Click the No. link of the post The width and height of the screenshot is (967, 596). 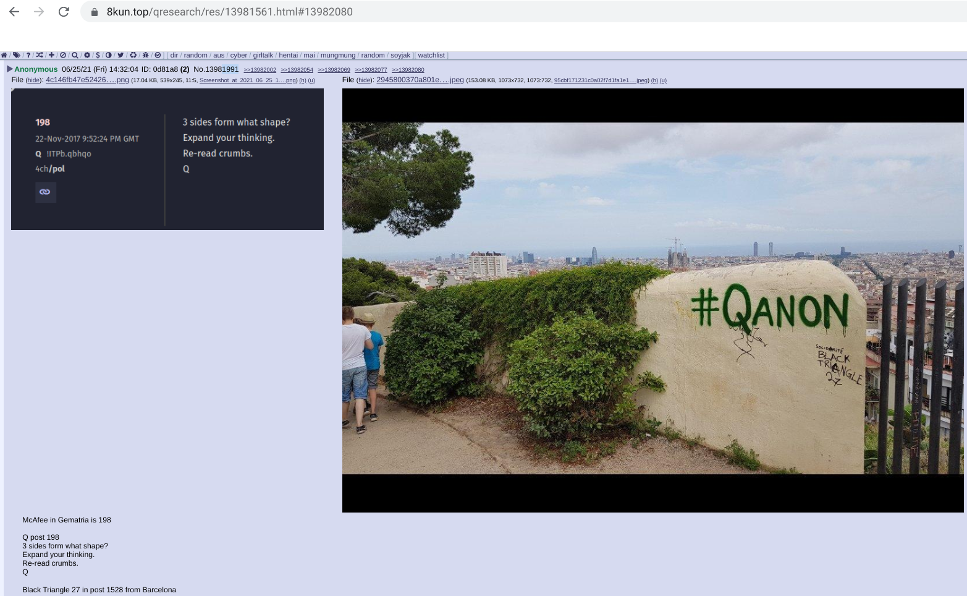[x=199, y=69]
